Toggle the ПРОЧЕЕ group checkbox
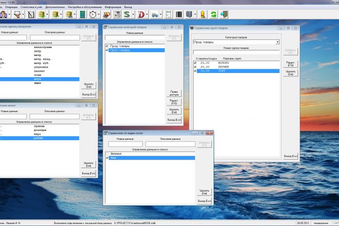This screenshot has height=226, width=339. click(x=195, y=67)
